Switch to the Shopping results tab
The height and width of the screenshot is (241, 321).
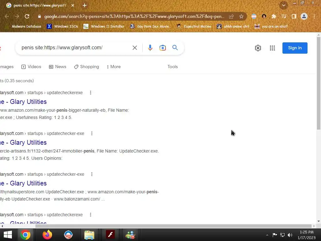coord(87,67)
